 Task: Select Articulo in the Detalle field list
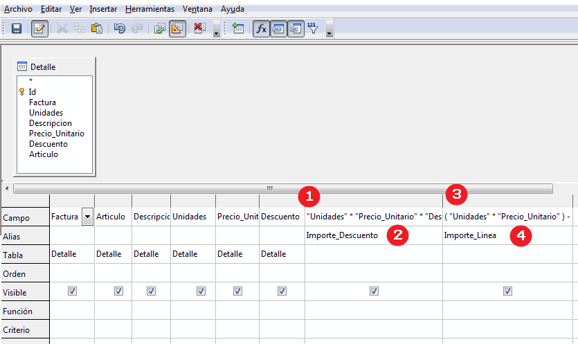44,154
